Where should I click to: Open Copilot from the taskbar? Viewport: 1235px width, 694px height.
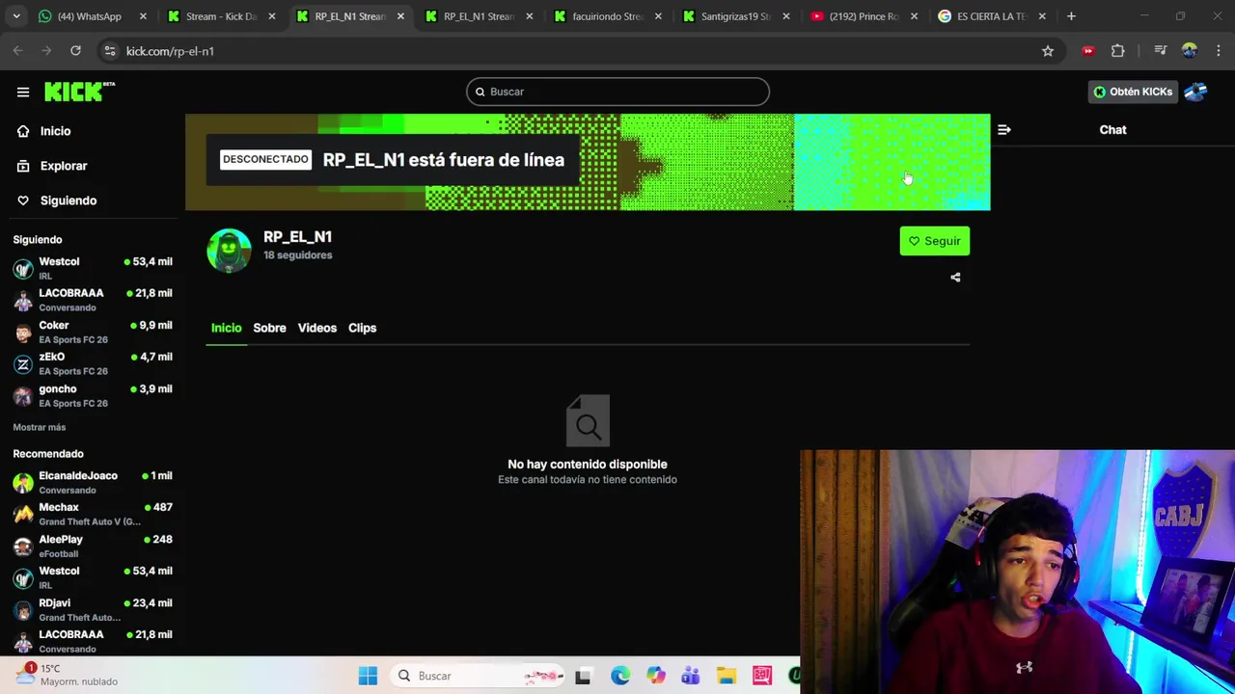(x=655, y=676)
